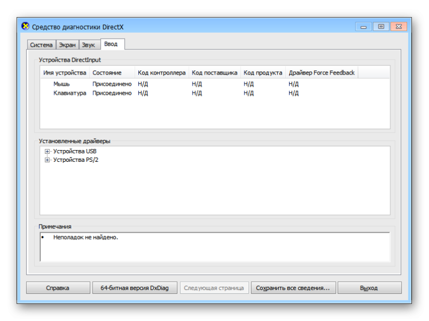429x321 pixels.
Task: Click the DirectX icon in title bar
Action: (x=25, y=26)
